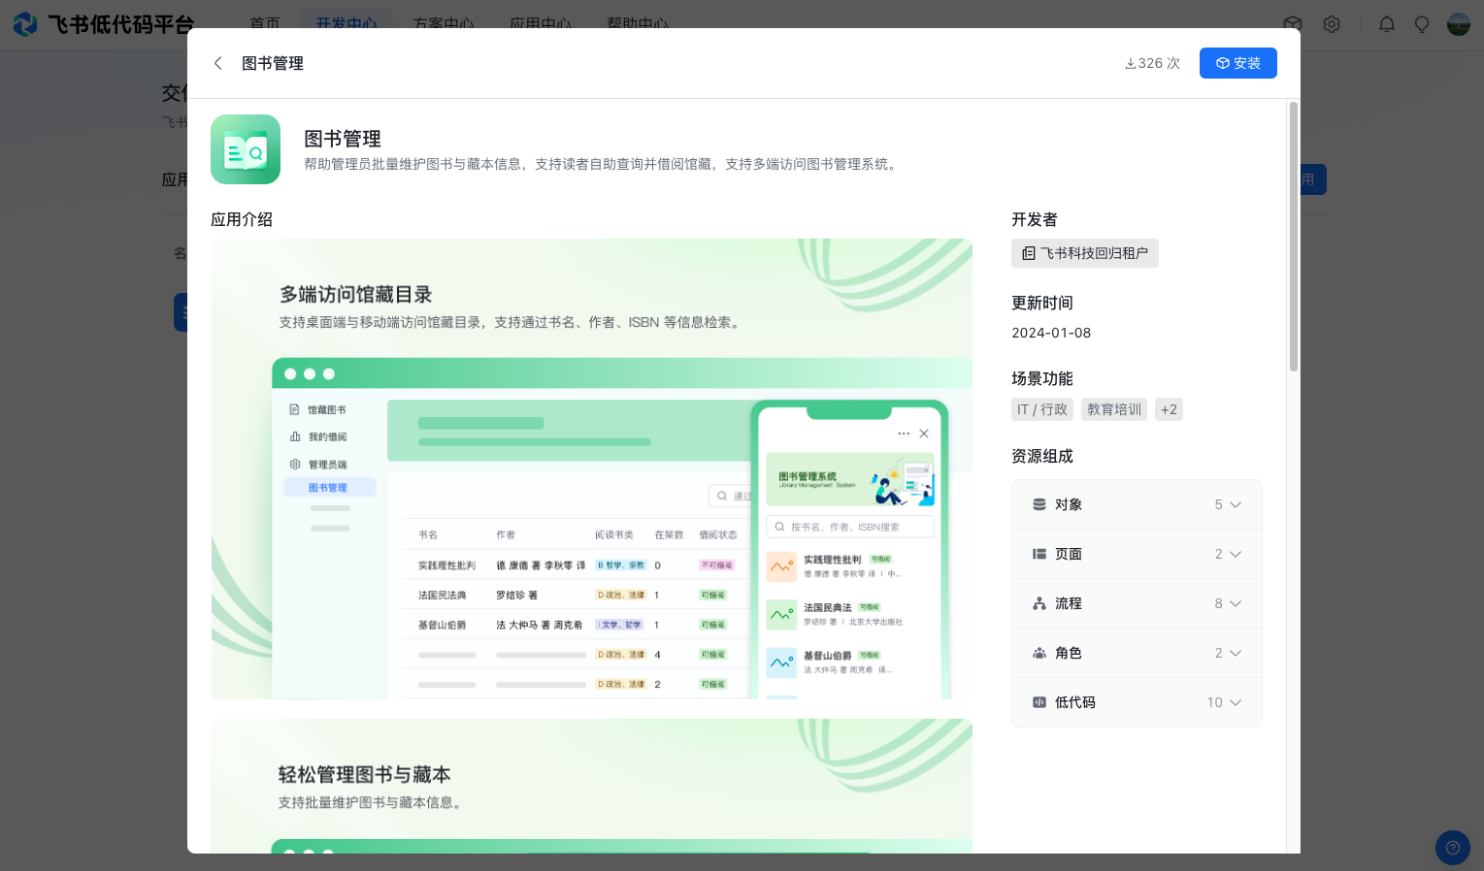Expand the 角色 resource row chevron
Screen dimensions: 1484x871
pos(1236,653)
